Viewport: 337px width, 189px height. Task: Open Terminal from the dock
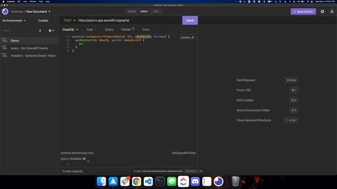160,182
